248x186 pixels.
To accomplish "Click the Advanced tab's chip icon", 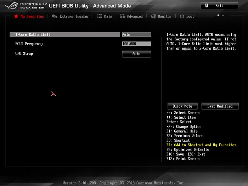I will tap(123, 16).
